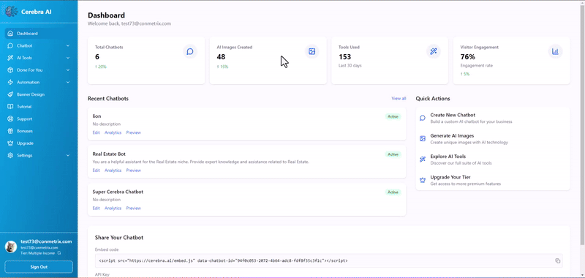Click the Automation lightning bolt icon
Screen dimensions: 585x278
click(10, 82)
